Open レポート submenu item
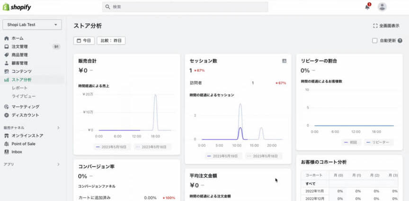409x201 pixels. pos(19,88)
